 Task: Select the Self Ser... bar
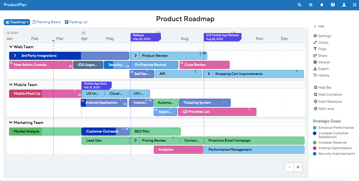[x=142, y=74]
